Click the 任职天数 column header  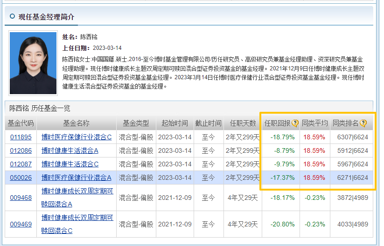pyautogui.click(x=243, y=123)
